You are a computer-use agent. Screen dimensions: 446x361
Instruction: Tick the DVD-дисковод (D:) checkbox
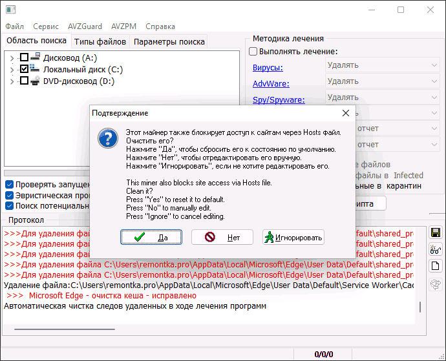coord(24,81)
